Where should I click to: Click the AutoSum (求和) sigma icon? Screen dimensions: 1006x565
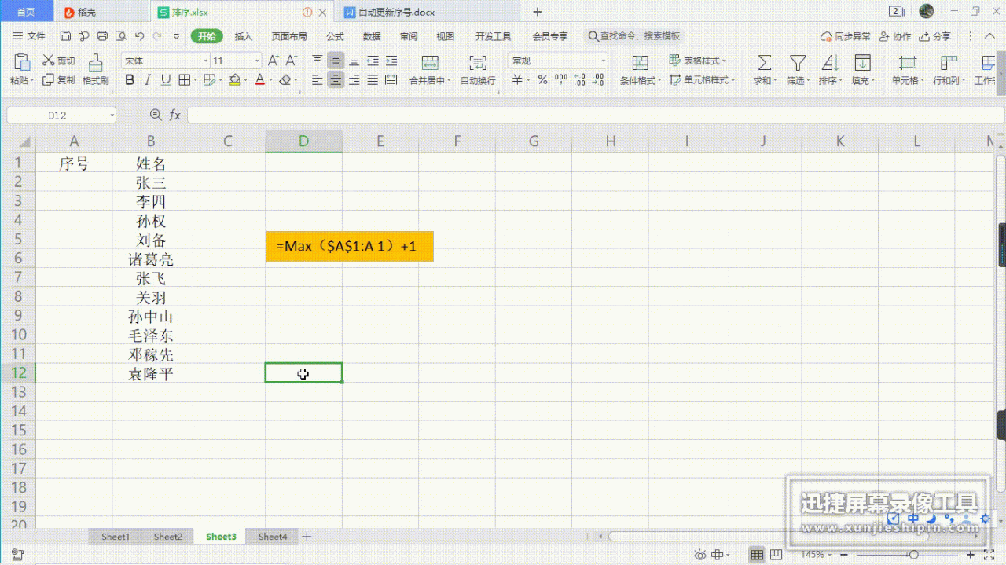pos(764,63)
